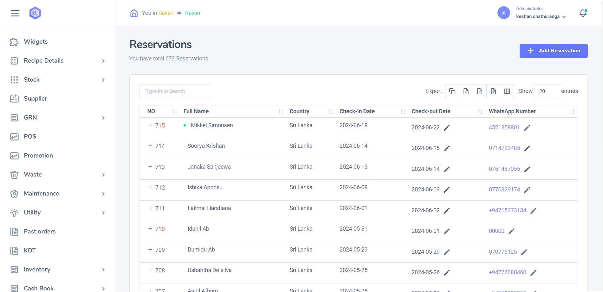Export the table as Excel XLS
Image resolution: width=603 pixels, height=292 pixels.
tap(466, 91)
